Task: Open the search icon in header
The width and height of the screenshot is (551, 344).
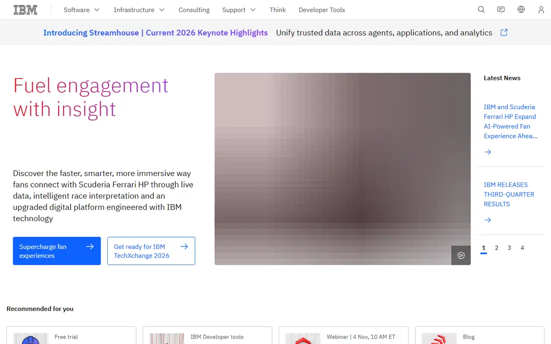Action: tap(481, 10)
